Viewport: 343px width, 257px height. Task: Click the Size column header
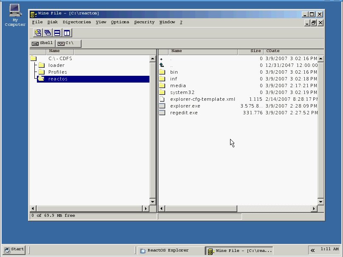pos(250,51)
